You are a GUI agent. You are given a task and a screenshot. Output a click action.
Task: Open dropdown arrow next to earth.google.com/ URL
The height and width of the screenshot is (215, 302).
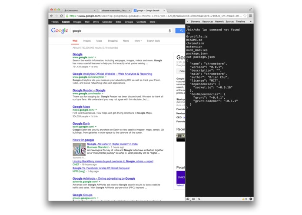tap(96, 127)
